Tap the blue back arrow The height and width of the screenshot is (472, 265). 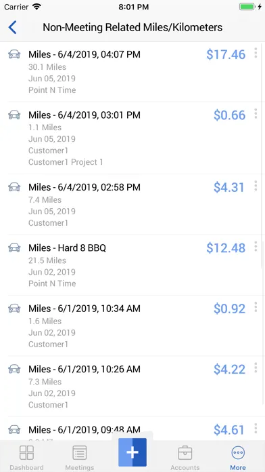coord(12,27)
